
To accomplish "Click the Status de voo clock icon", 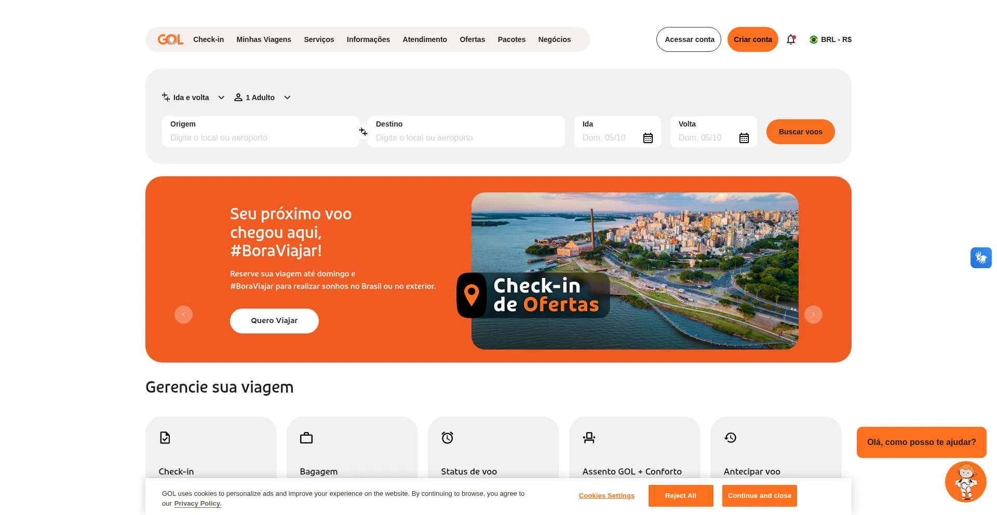I will [x=448, y=438].
